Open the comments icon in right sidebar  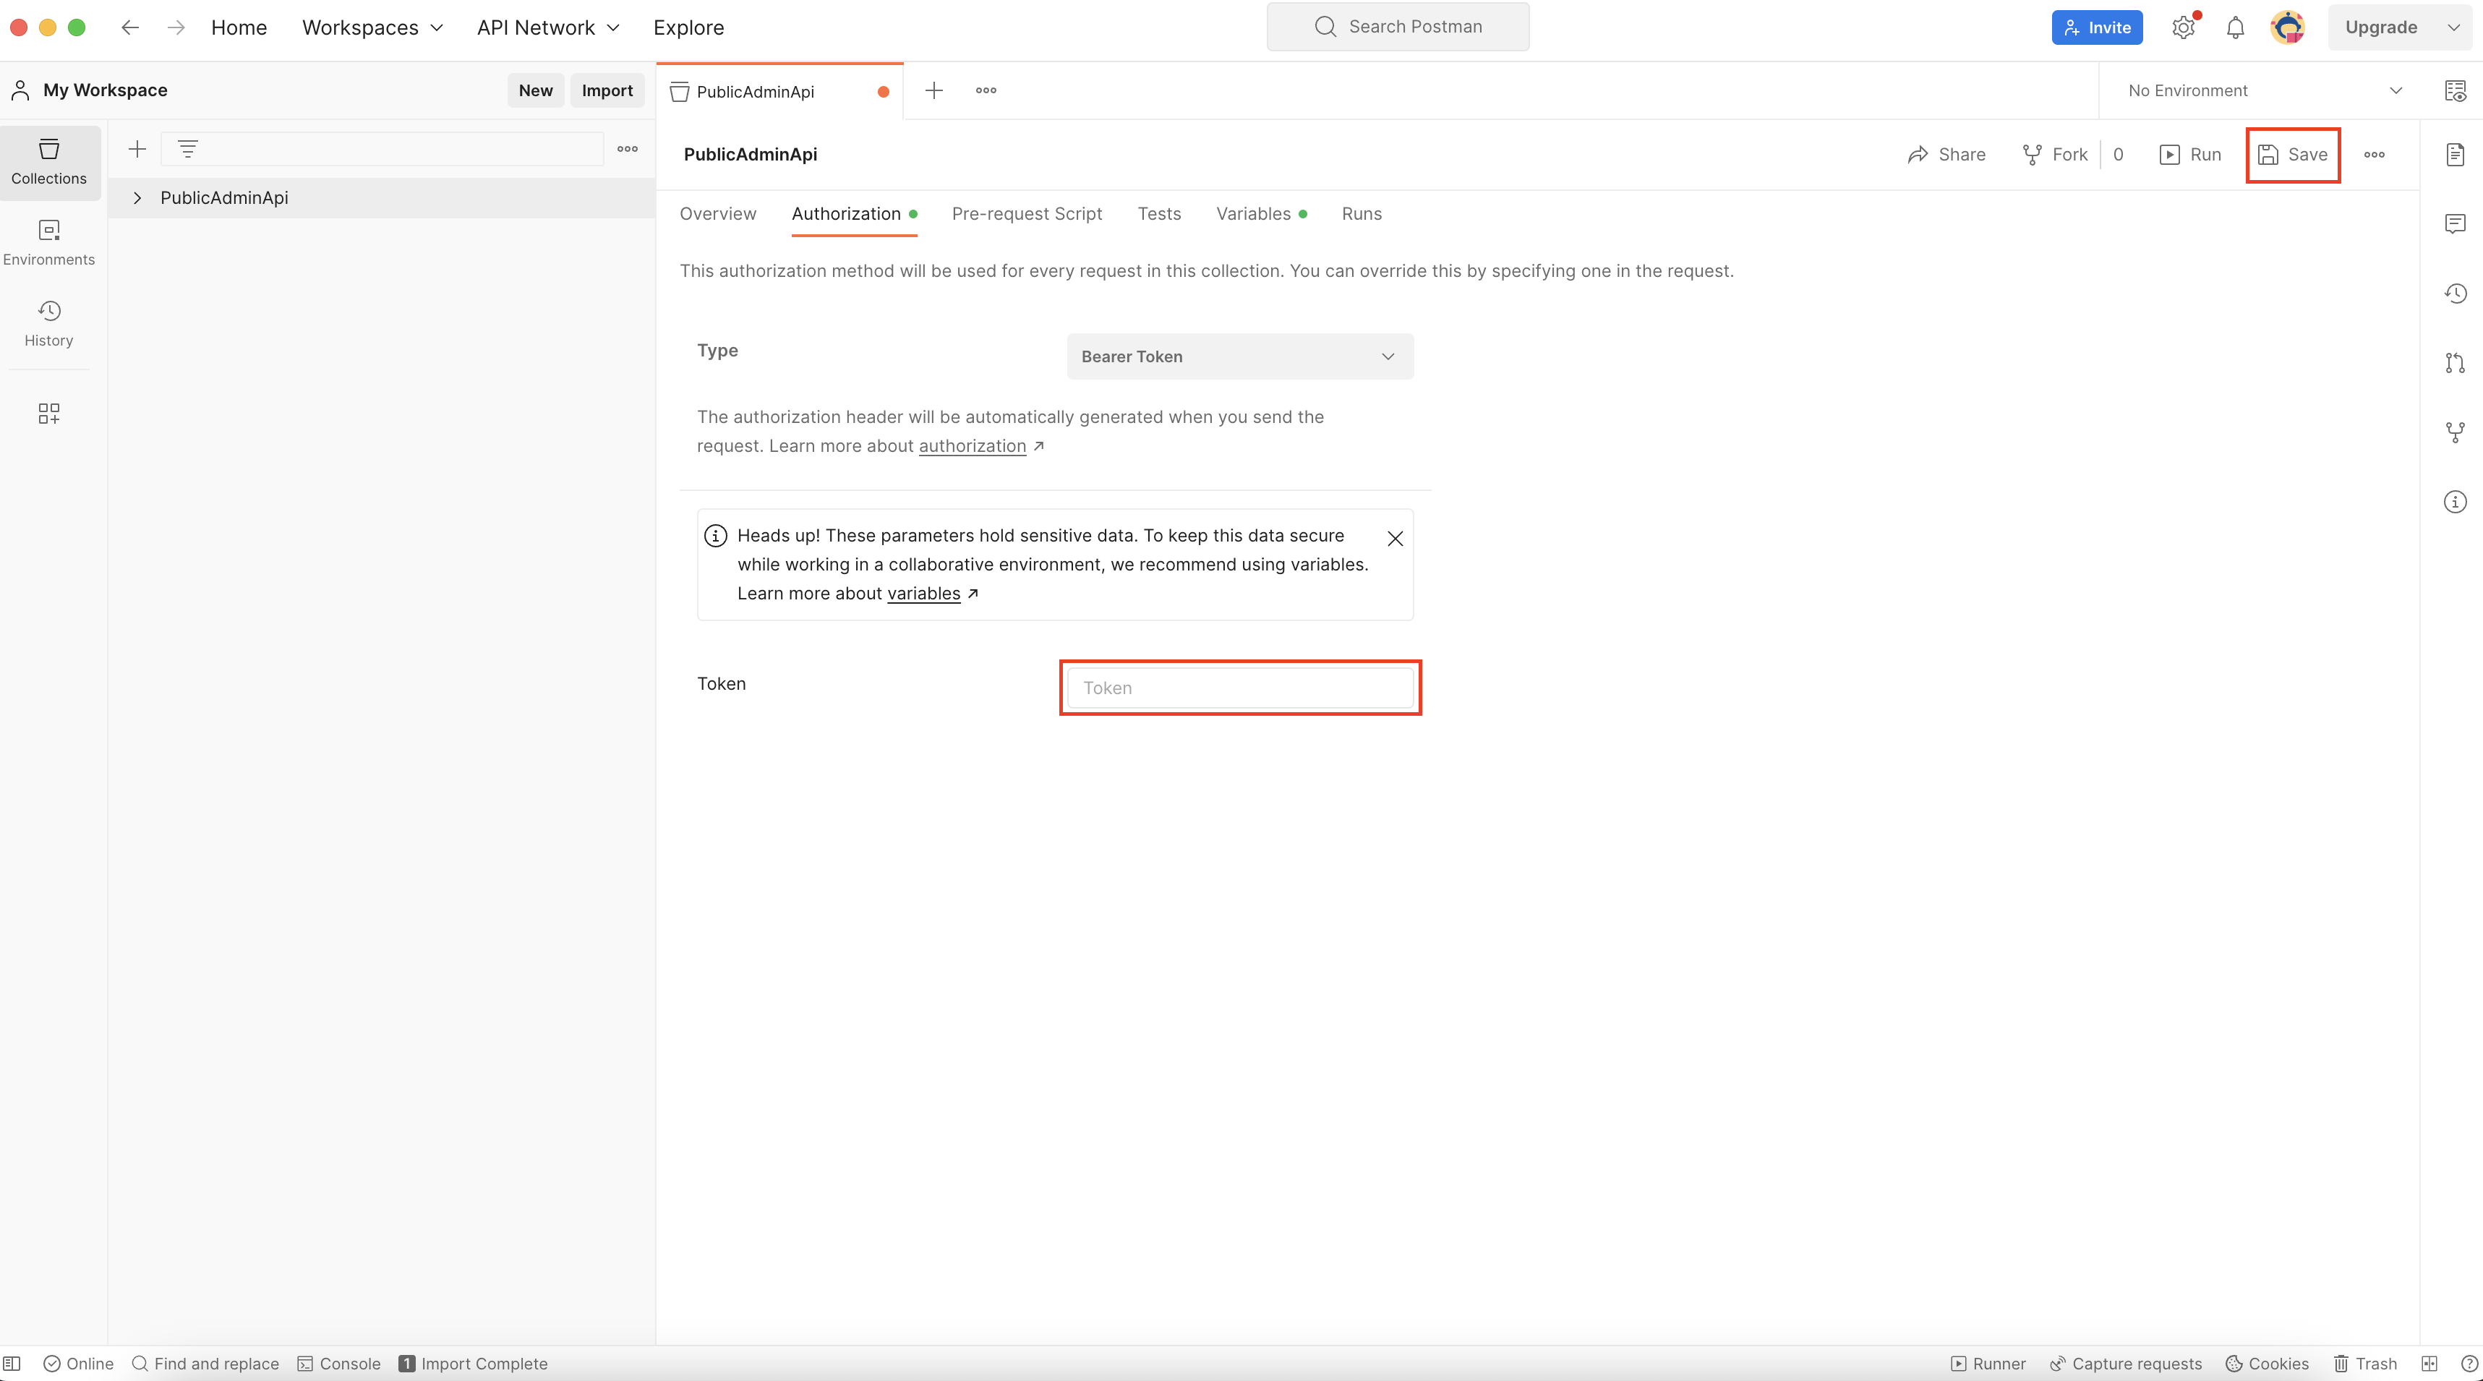(x=2454, y=223)
